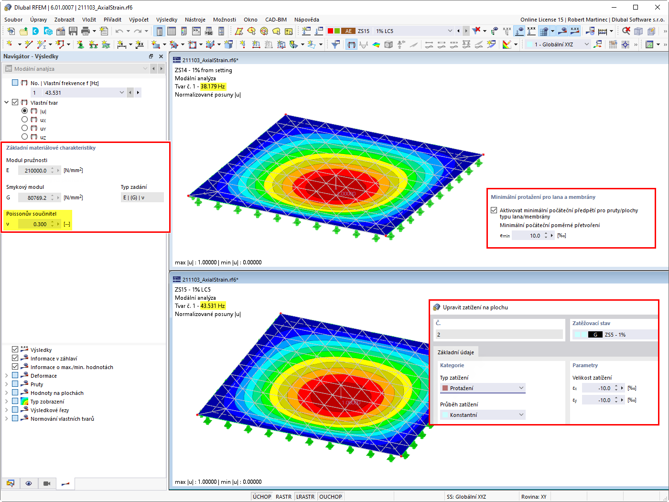Image resolution: width=669 pixels, height=502 pixels.
Task: Switch to the eye view tab in navigator footer
Action: click(29, 483)
